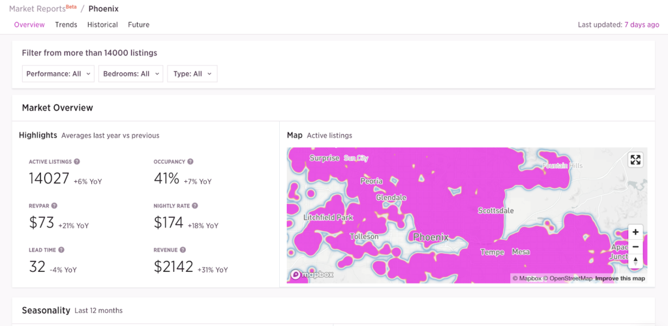668x326 pixels.
Task: Open the Bedrooms: All dropdown
Action: (130, 74)
